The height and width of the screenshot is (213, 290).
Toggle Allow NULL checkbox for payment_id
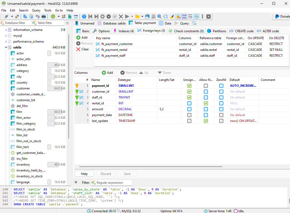(x=206, y=86)
